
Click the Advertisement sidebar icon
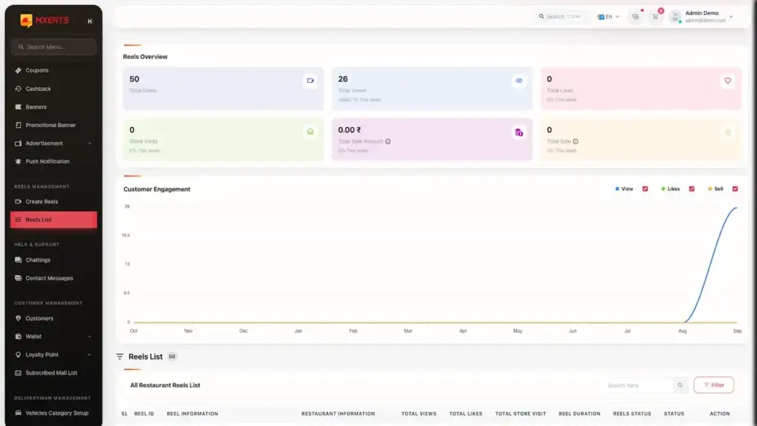18,143
